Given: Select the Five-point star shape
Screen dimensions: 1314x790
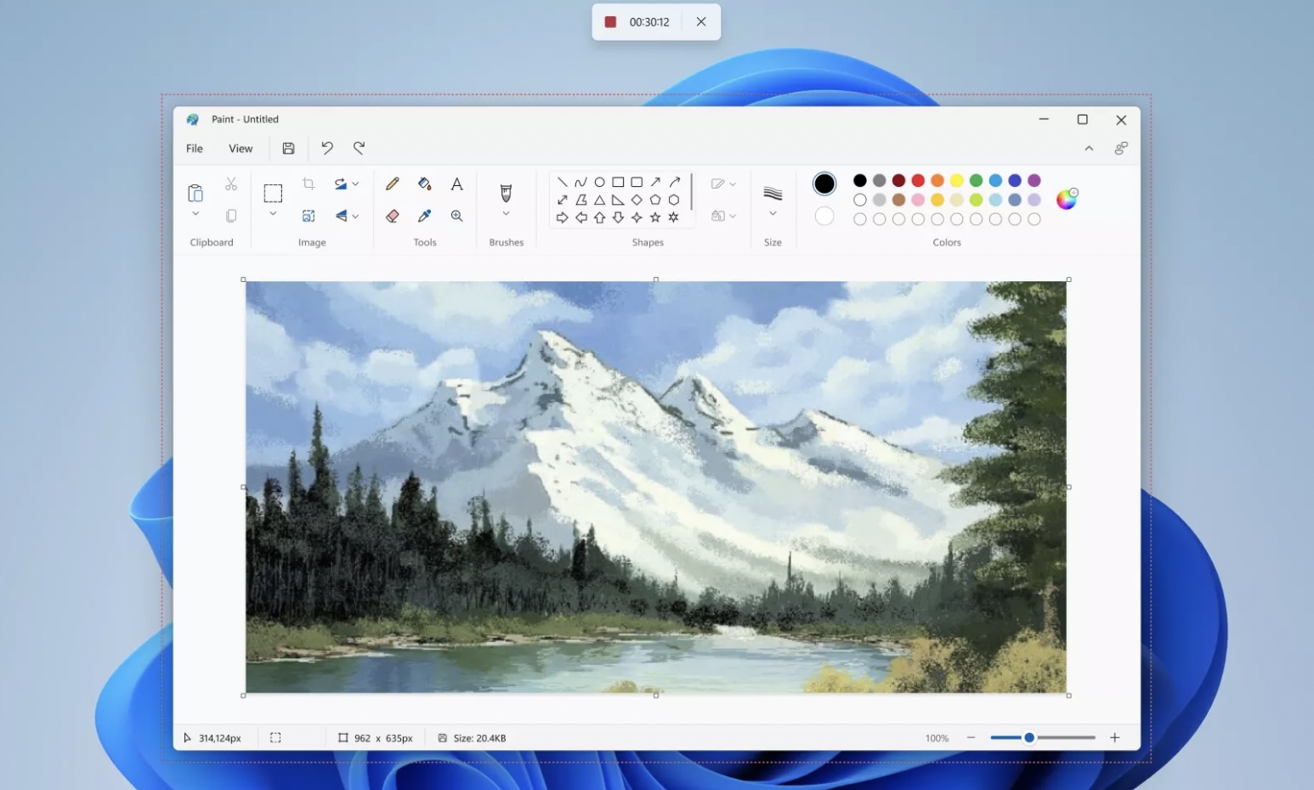Looking at the screenshot, I should [x=655, y=217].
